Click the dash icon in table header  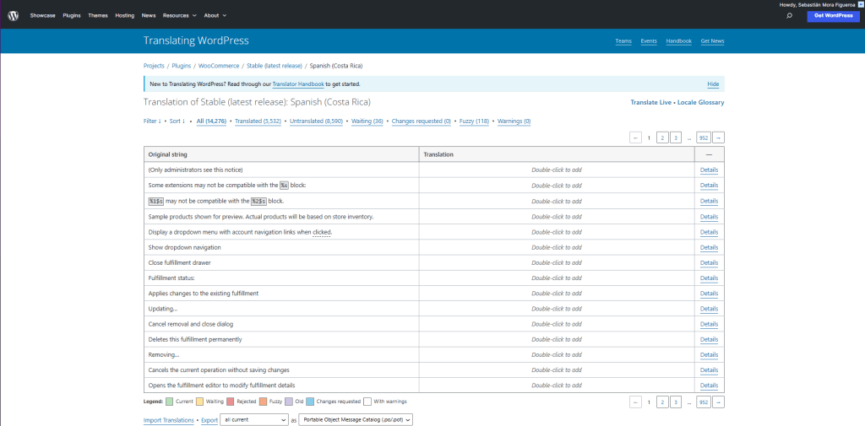(709, 154)
